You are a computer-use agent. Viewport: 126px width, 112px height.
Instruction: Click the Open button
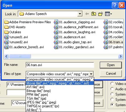111,65
